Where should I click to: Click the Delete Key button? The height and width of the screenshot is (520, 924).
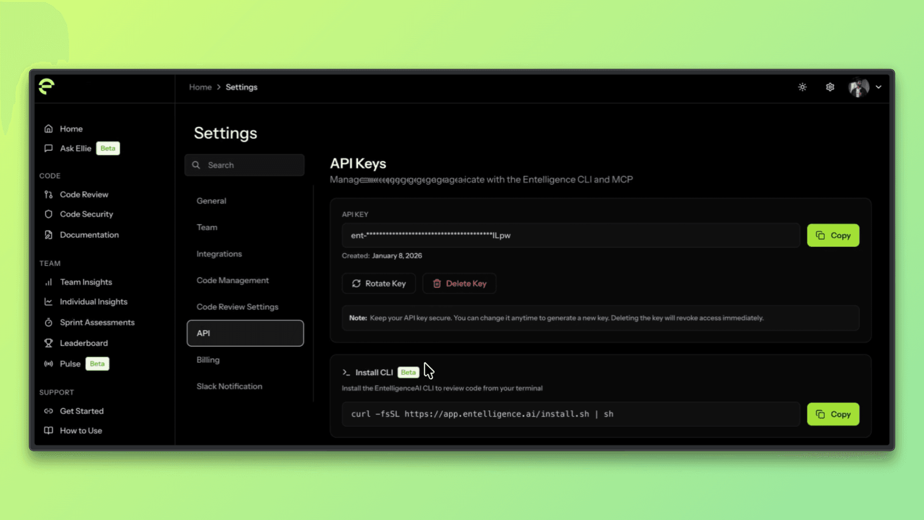[459, 284]
